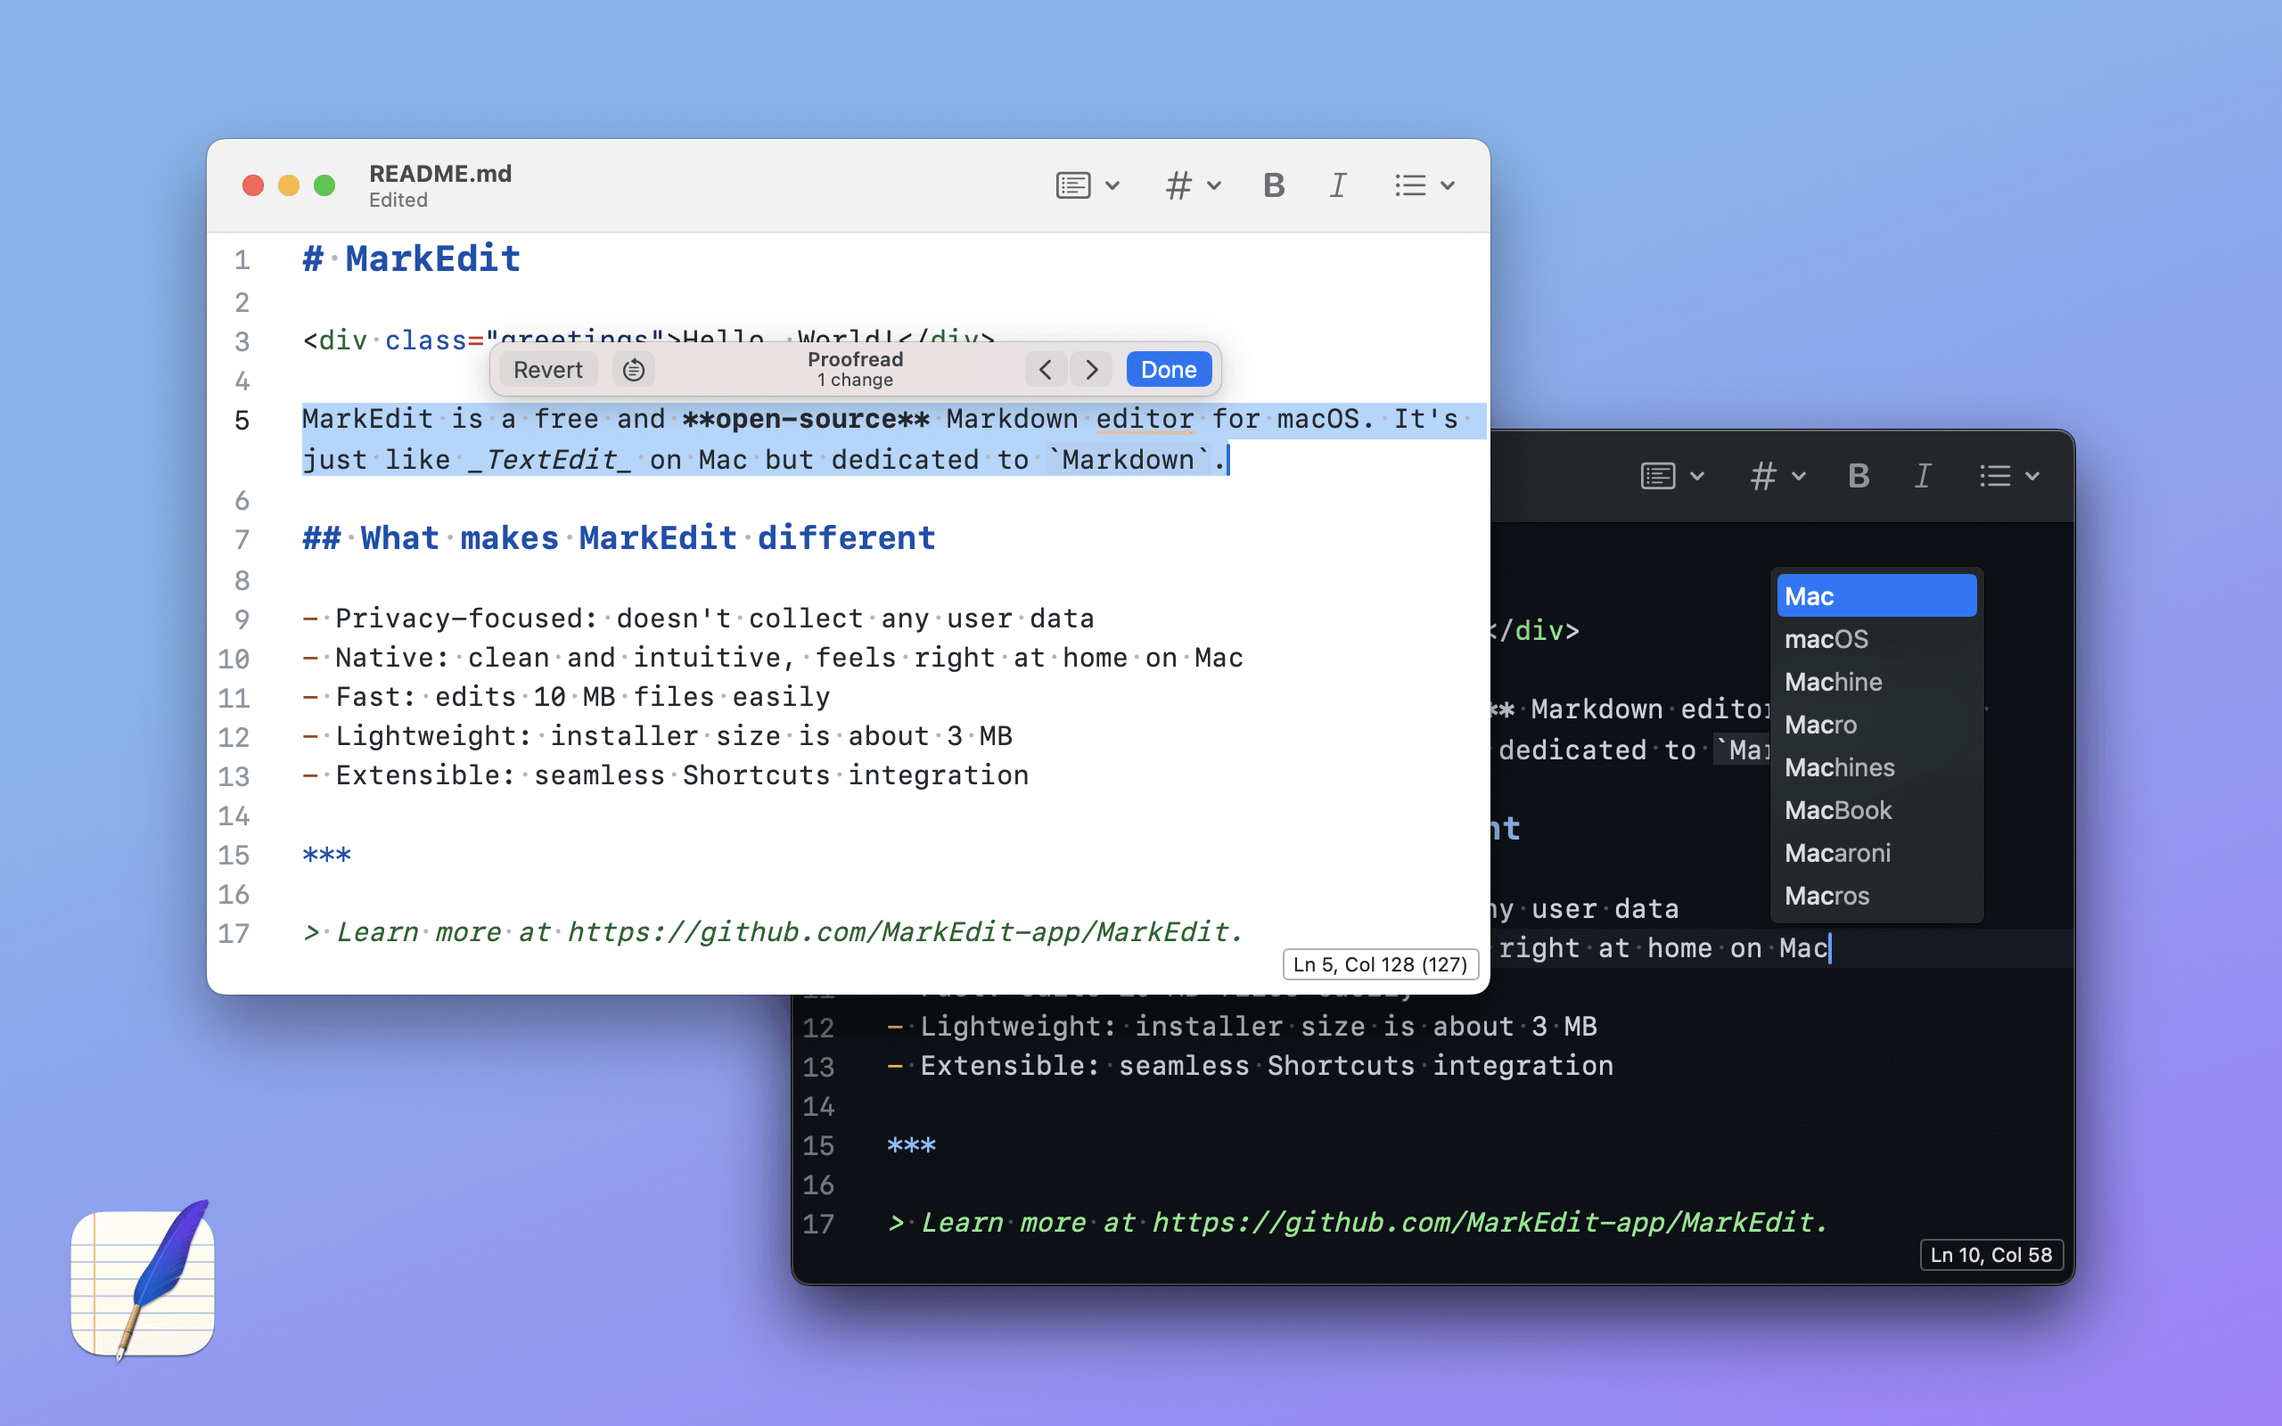Click the list icon in dark window toolbar

point(1995,476)
